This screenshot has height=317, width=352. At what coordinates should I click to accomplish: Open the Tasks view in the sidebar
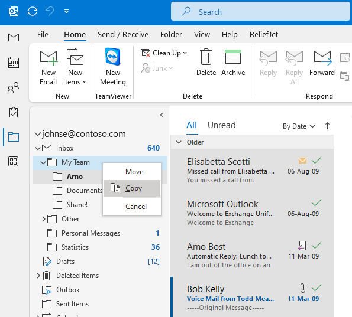pyautogui.click(x=14, y=112)
